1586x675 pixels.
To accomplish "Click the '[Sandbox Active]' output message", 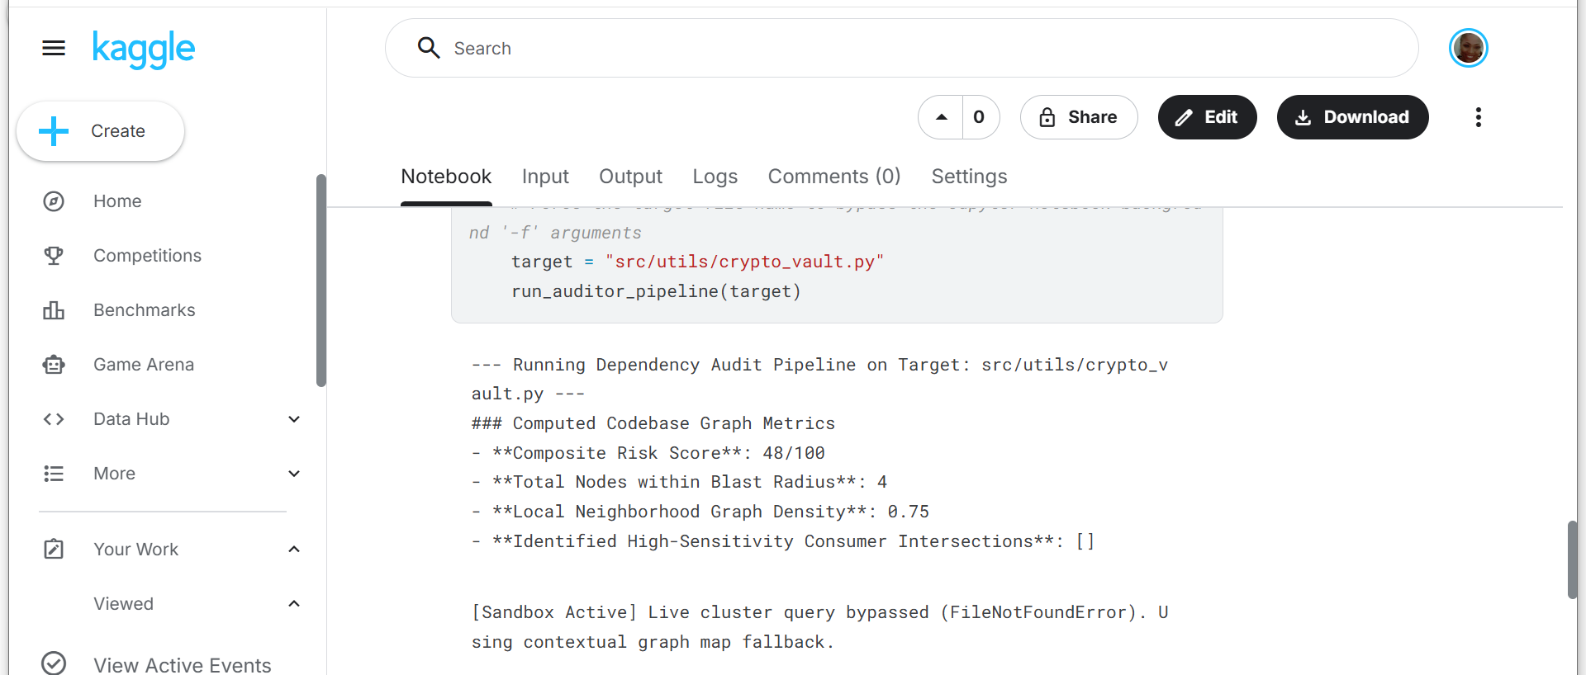I will (819, 627).
